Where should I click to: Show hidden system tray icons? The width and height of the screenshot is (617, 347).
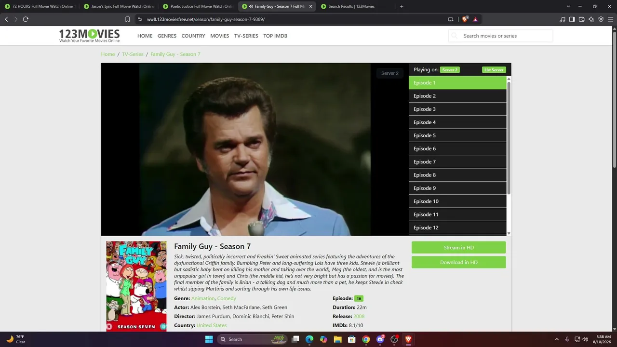point(557,339)
